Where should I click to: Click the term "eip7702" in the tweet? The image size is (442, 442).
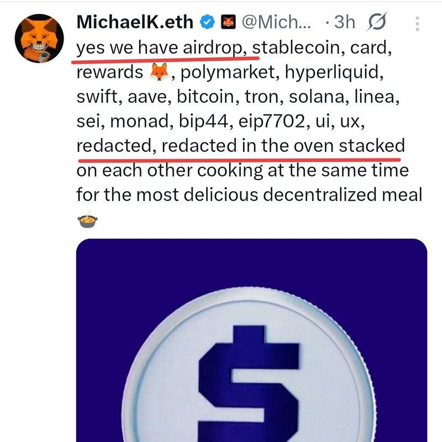pyautogui.click(x=275, y=122)
